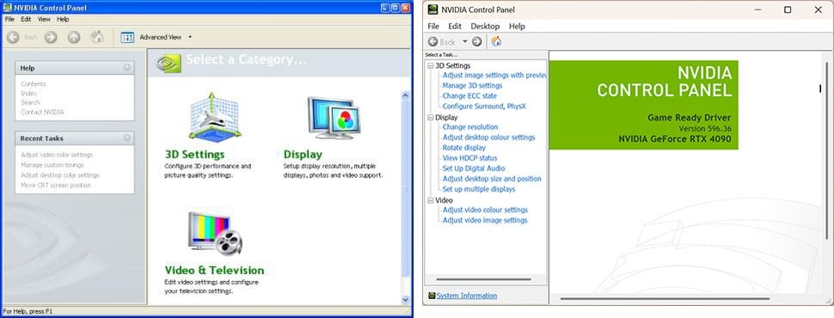Open the Display category monitors icon
This screenshot has height=318, width=834.
pyautogui.click(x=334, y=118)
